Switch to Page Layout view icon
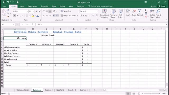The height and width of the screenshot is (95, 169). click(x=134, y=94)
